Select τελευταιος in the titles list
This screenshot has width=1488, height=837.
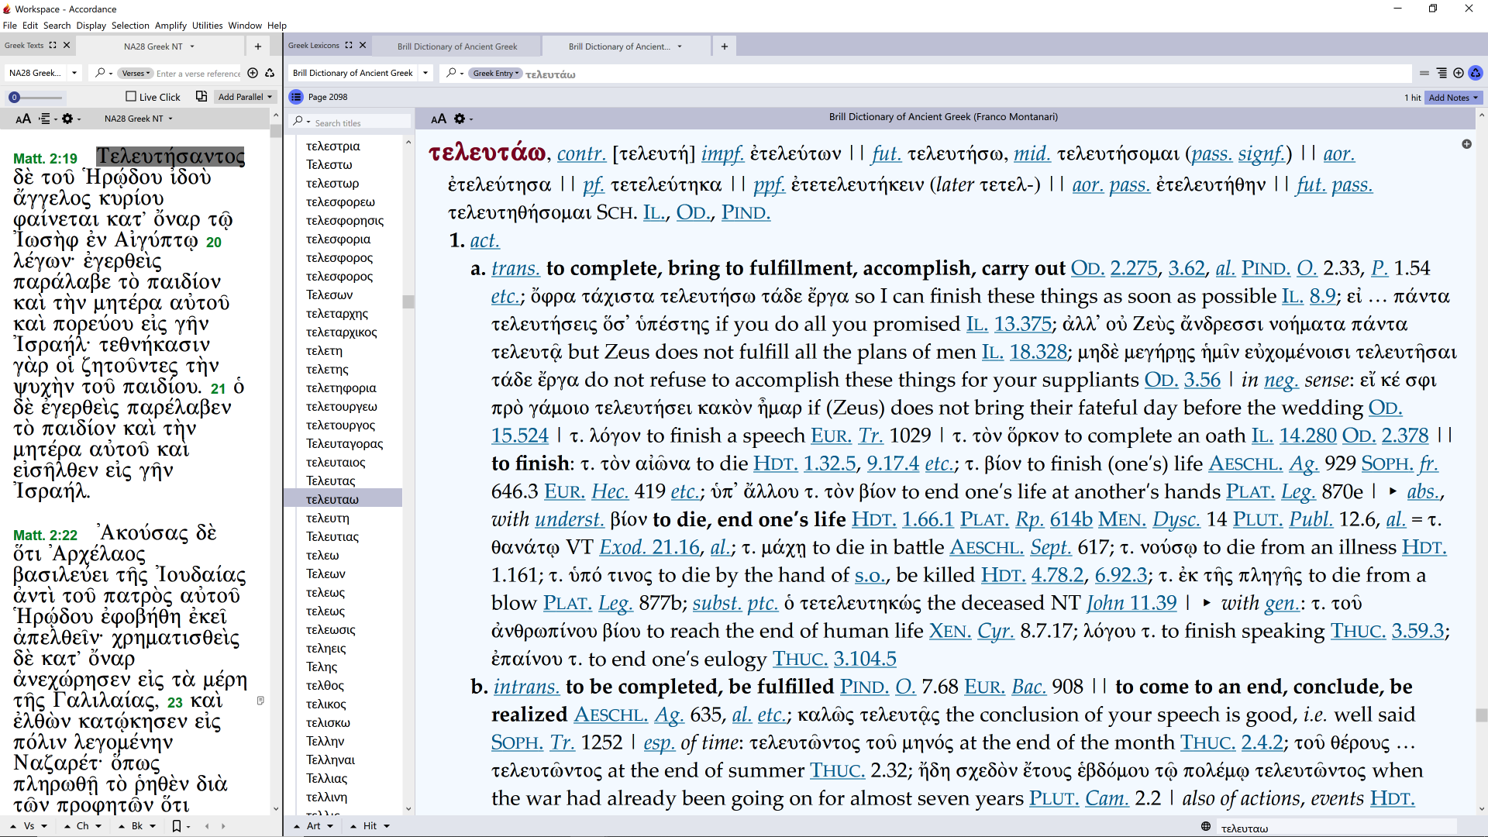[336, 463]
